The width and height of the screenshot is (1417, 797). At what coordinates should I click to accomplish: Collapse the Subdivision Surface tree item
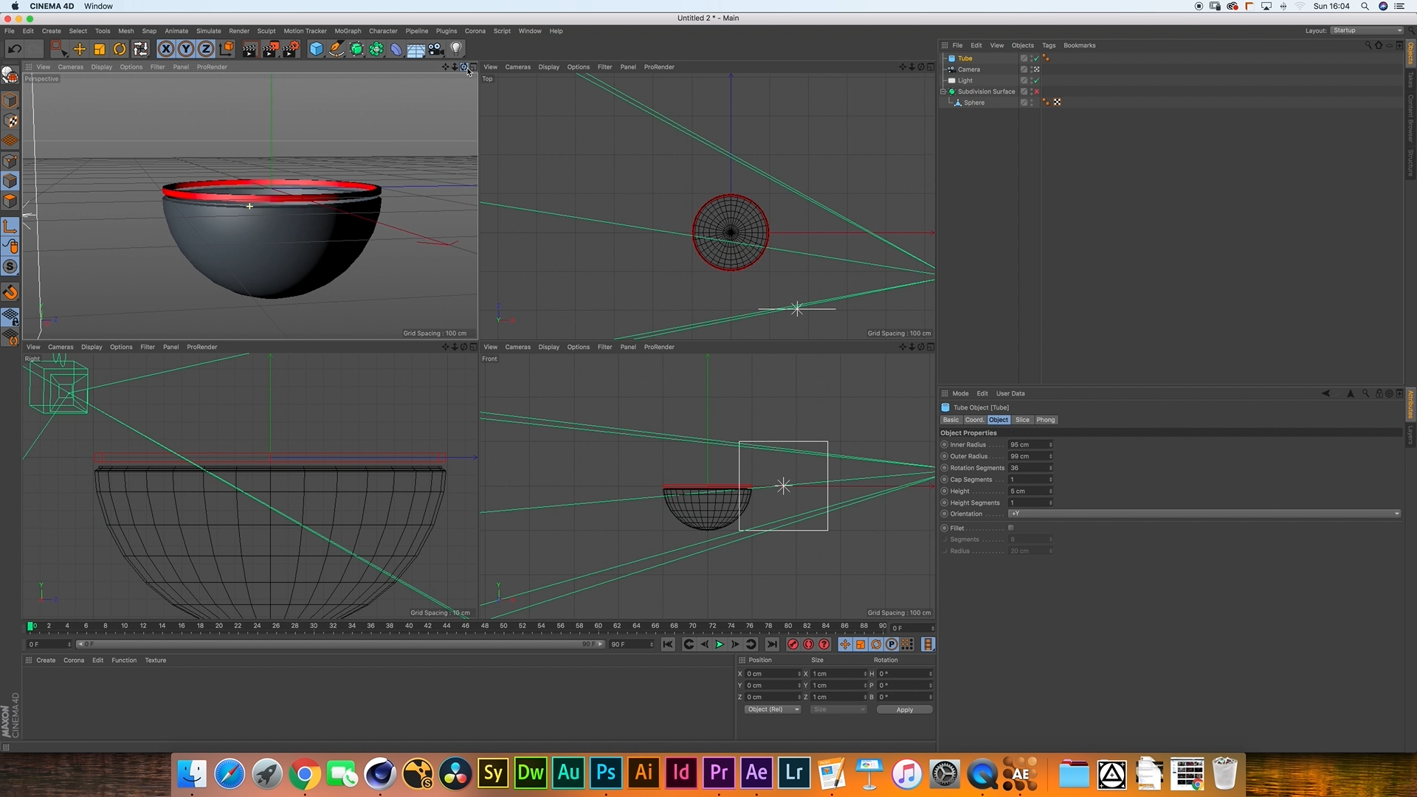(943, 92)
